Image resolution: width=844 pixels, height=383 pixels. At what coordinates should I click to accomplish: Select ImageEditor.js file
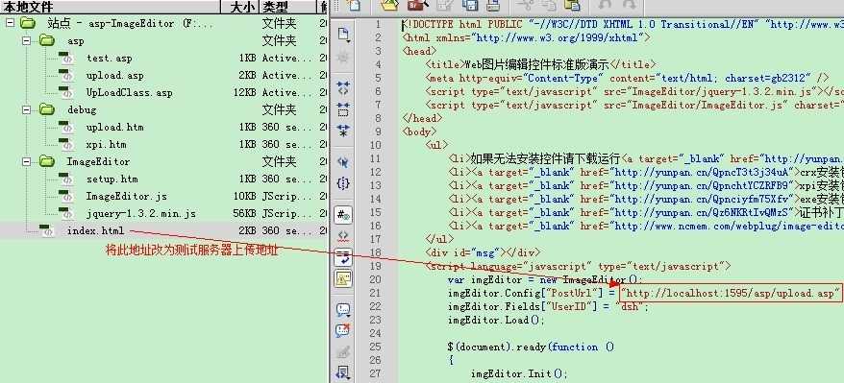[x=127, y=196]
